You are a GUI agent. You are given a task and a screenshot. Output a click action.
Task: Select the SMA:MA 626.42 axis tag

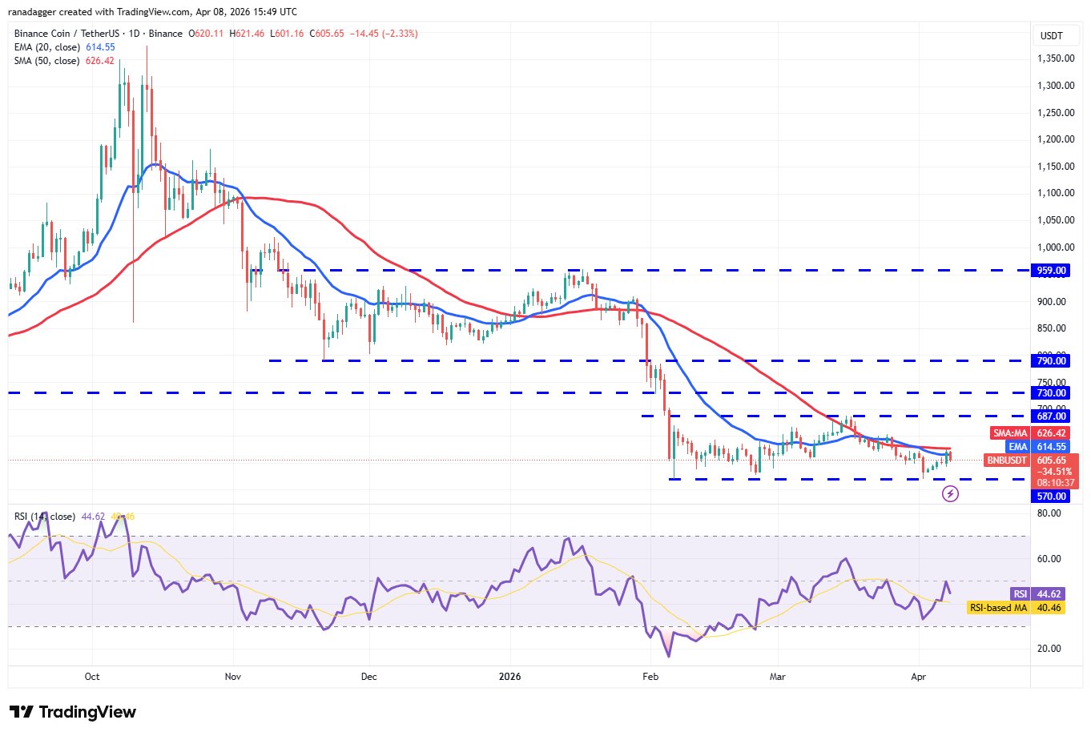(x=1030, y=433)
